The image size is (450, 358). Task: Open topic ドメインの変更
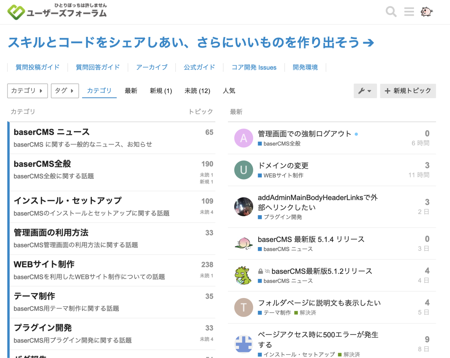(x=283, y=166)
